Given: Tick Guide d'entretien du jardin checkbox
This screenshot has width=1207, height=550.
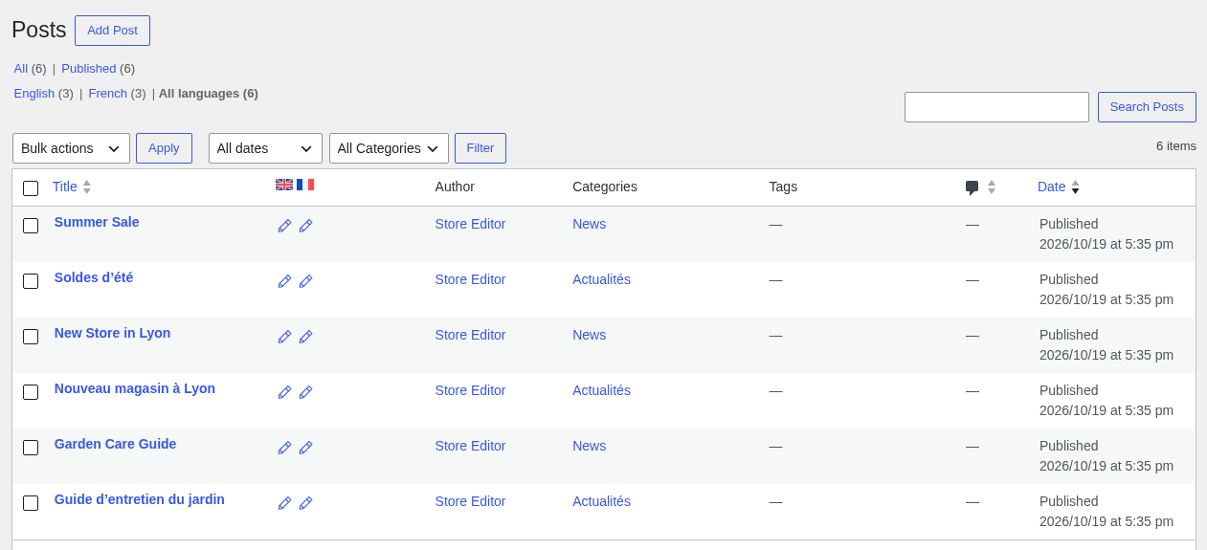Looking at the screenshot, I should coord(31,503).
